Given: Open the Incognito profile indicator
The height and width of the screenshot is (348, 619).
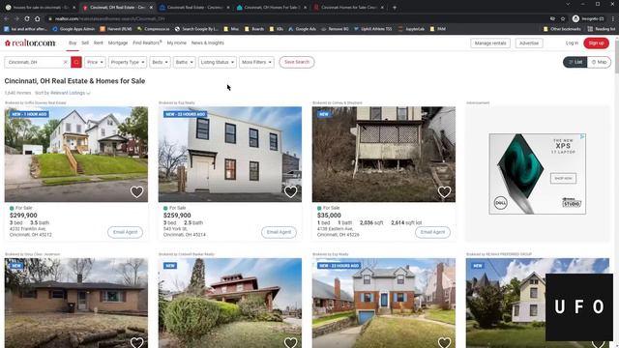Looking at the screenshot, I should point(588,18).
